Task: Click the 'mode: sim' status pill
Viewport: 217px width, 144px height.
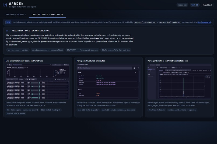Action: [182, 5]
